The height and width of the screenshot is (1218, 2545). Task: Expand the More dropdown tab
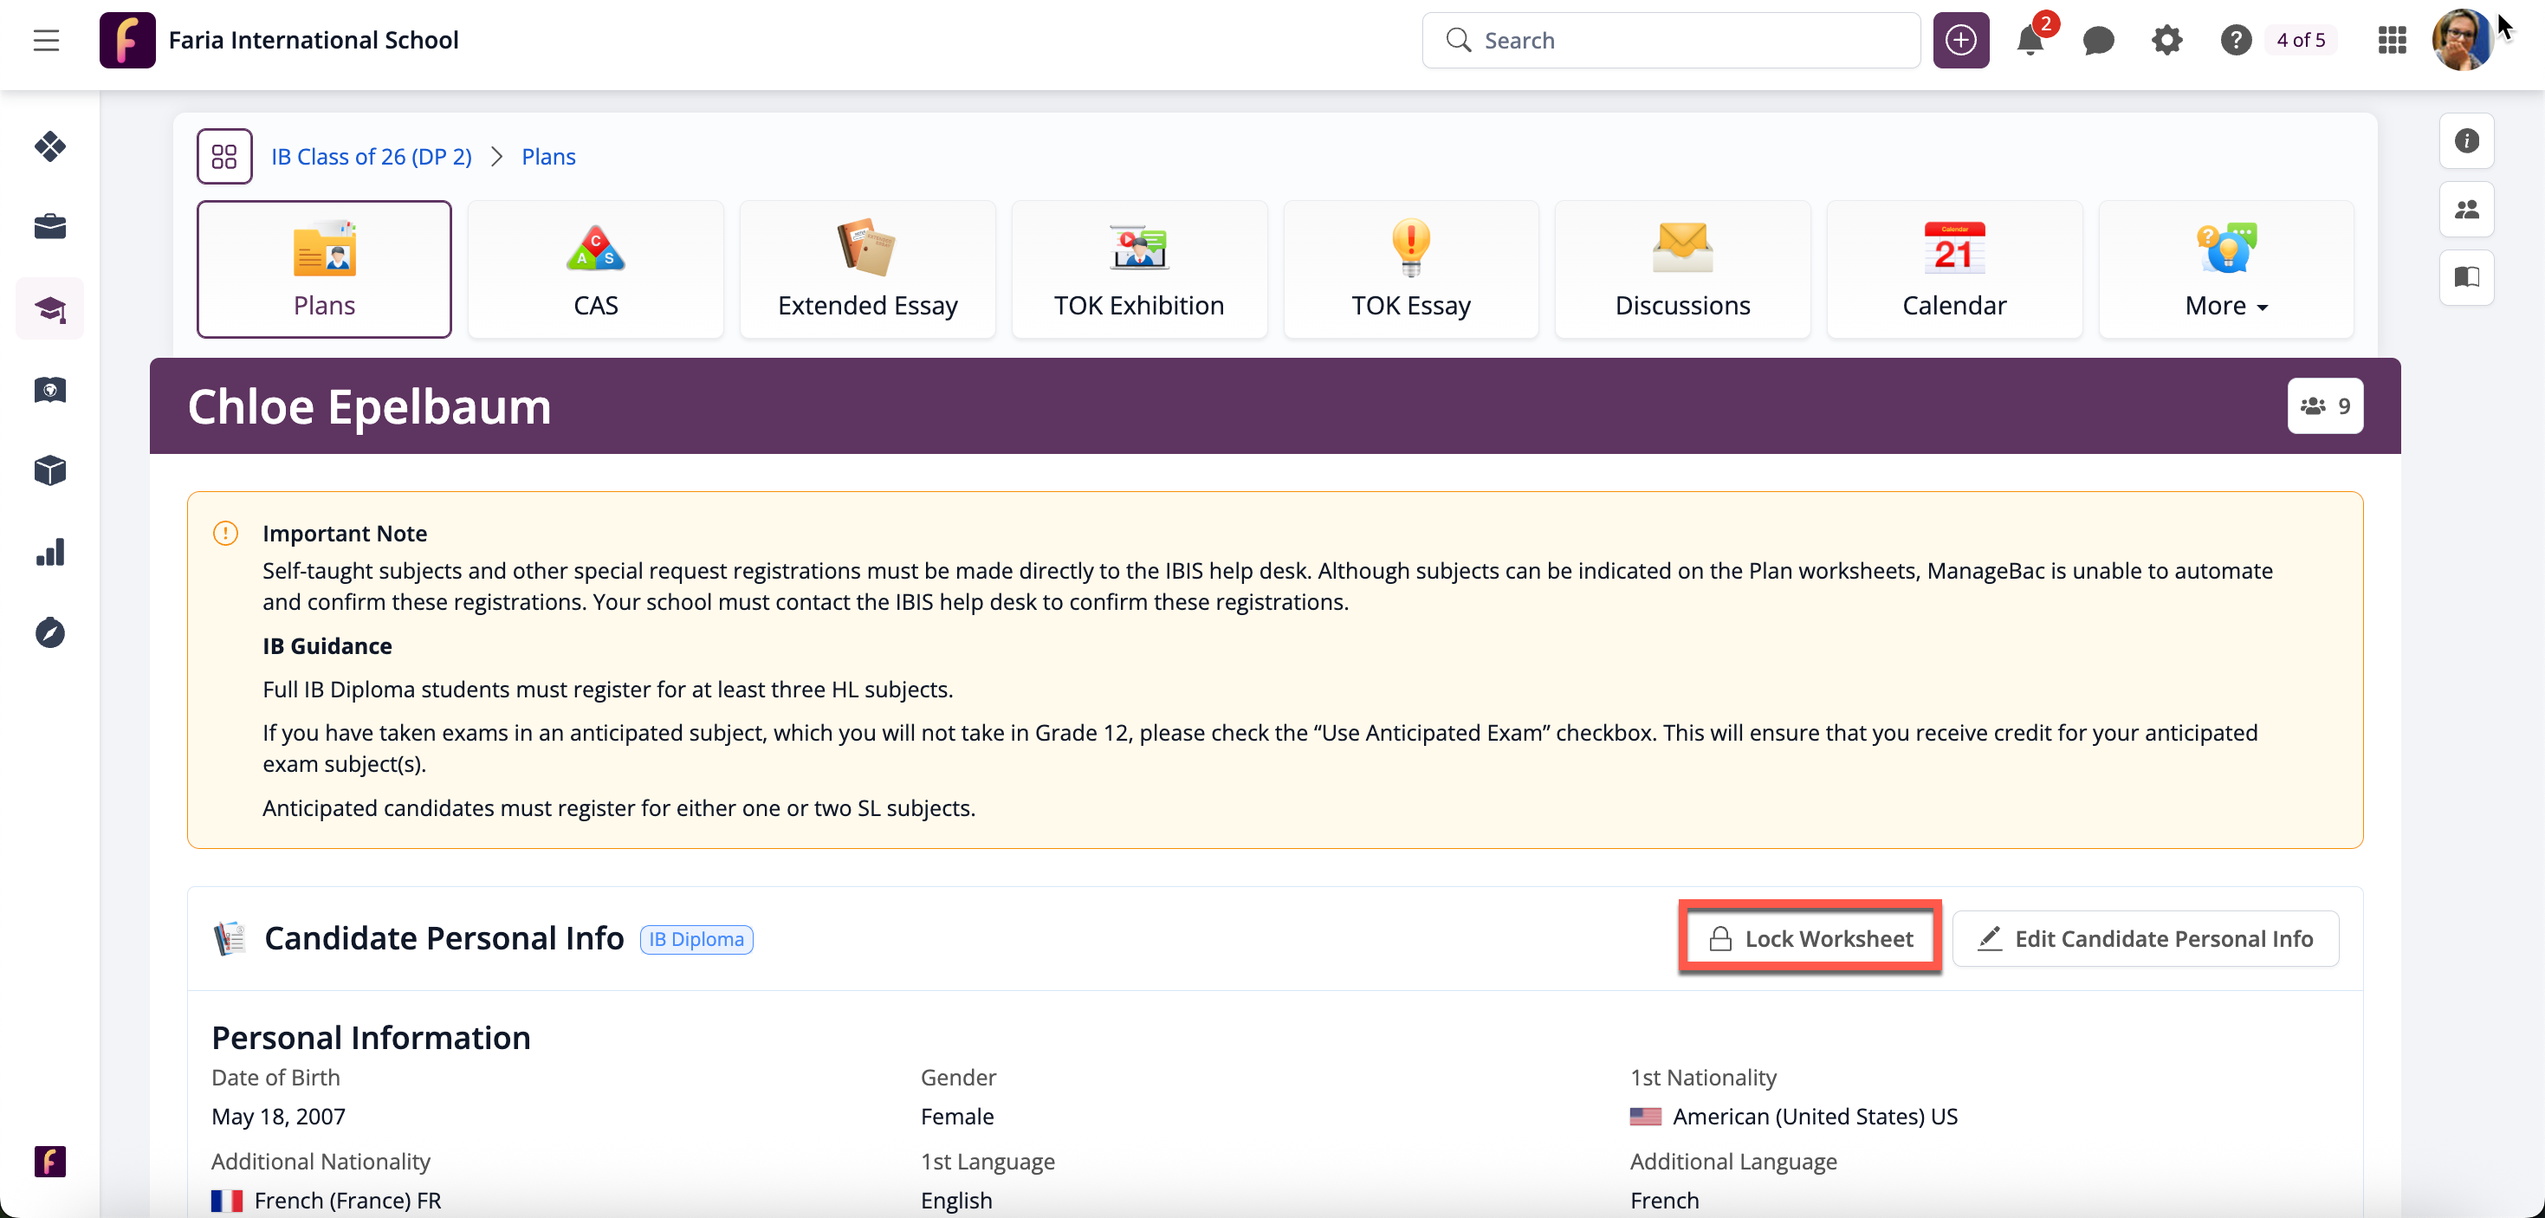(2224, 269)
